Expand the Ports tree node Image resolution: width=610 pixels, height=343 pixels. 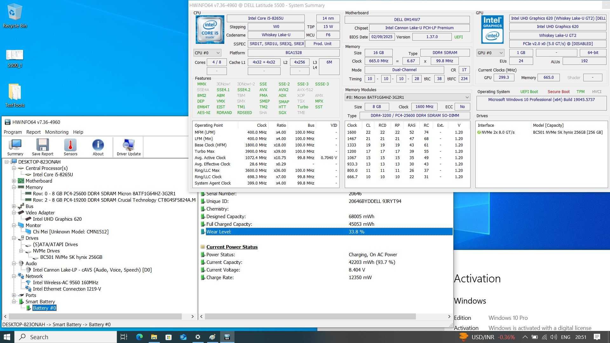[x=14, y=295]
